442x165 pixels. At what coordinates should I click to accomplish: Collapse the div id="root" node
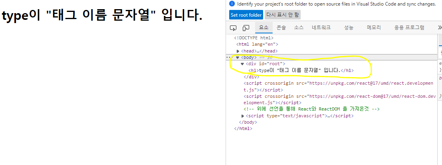242,64
